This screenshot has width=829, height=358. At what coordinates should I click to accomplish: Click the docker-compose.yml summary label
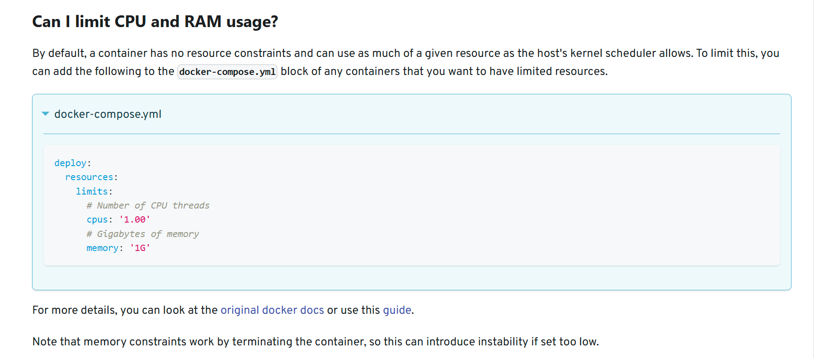[108, 114]
